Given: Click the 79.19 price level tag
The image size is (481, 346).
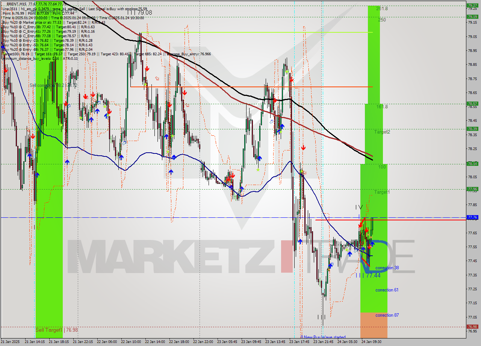Looking at the screenshot, I should (472, 17).
